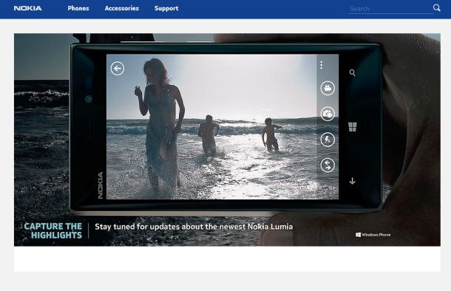The height and width of the screenshot is (291, 451).
Task: Focus the Search input field
Action: (x=390, y=9)
